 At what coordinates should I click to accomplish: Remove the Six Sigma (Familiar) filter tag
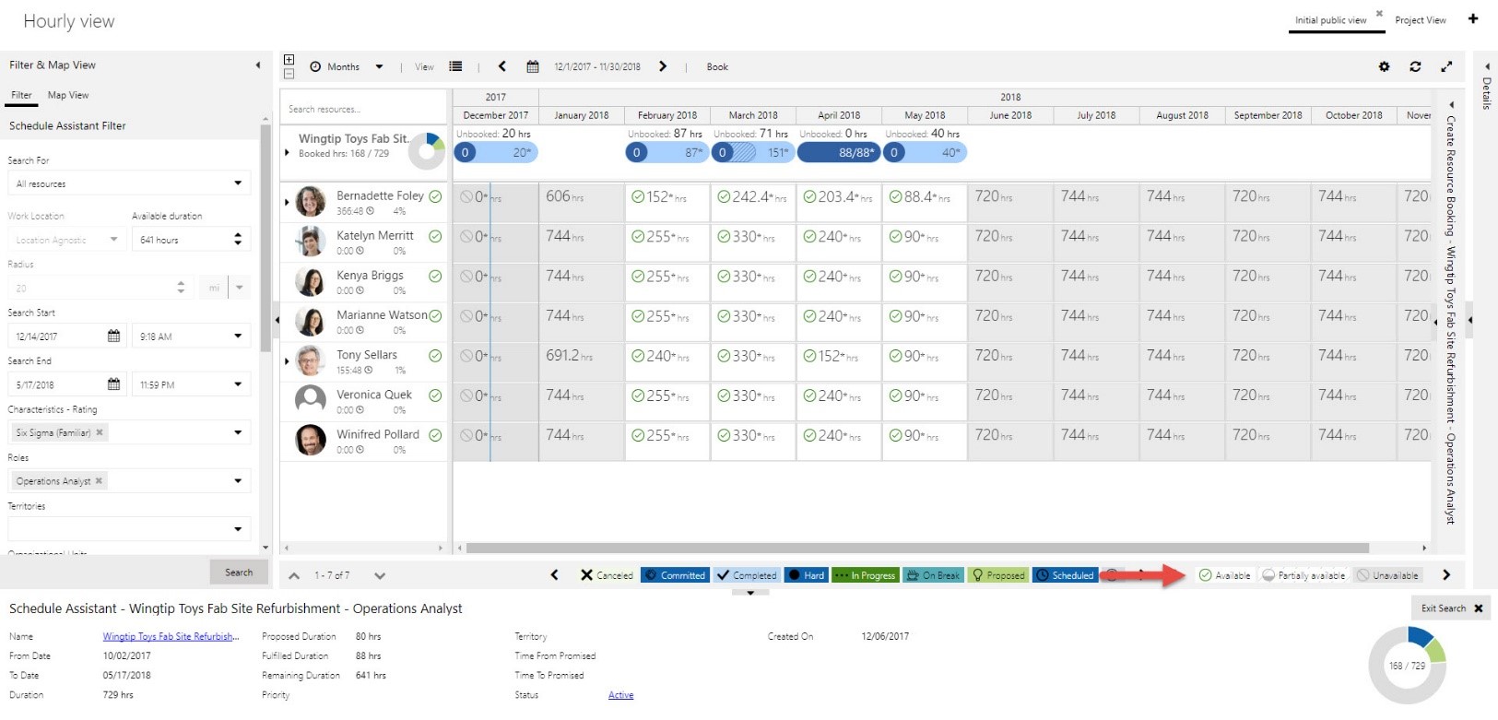point(100,432)
